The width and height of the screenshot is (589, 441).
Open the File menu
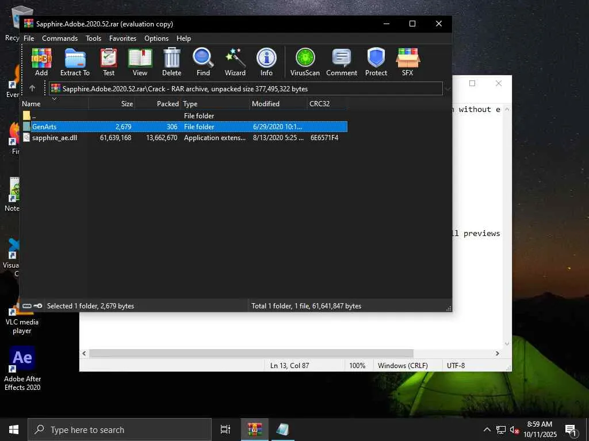coord(29,38)
